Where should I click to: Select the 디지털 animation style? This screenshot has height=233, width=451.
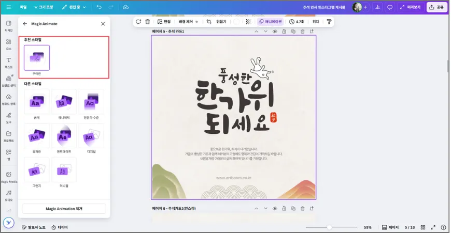pyautogui.click(x=91, y=136)
